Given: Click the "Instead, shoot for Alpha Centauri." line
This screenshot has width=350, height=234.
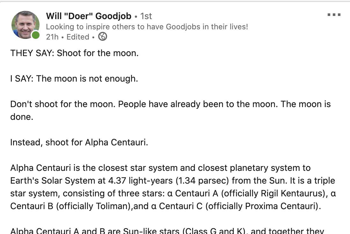Looking at the screenshot, I should pos(79,142).
